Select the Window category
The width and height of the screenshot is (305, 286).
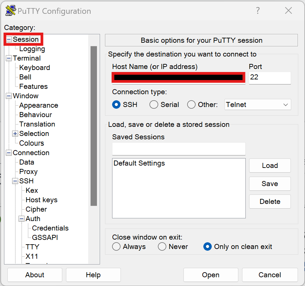pos(26,96)
